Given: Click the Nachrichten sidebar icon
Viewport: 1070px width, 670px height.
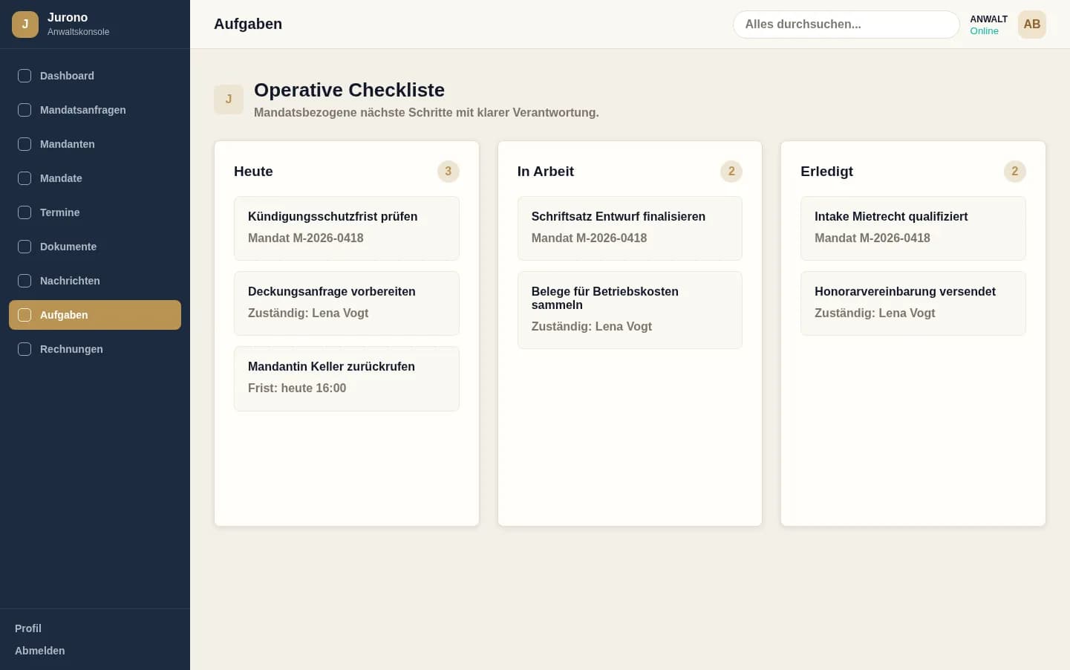Looking at the screenshot, I should [25, 281].
